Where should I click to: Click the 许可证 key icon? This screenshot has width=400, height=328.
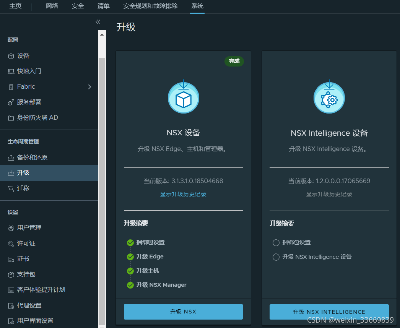[x=11, y=244]
